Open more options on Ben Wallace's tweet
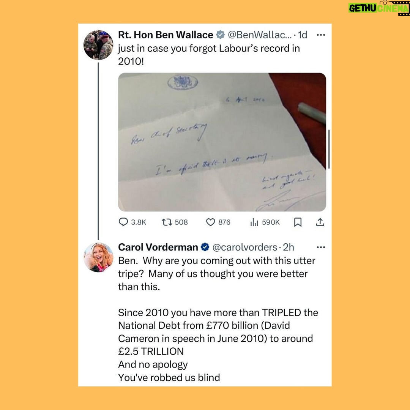The height and width of the screenshot is (410, 410). pyautogui.click(x=321, y=35)
